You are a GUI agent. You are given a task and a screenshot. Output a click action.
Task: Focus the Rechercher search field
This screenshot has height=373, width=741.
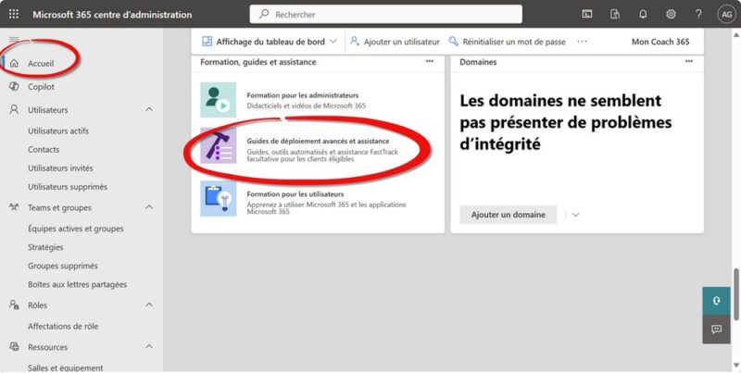tap(385, 14)
